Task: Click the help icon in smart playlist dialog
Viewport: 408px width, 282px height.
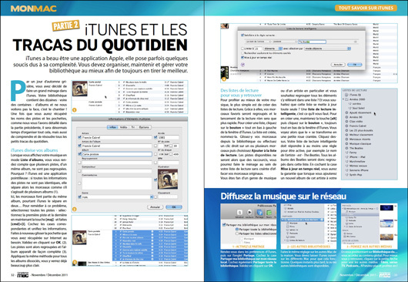Action: pyautogui.click(x=242, y=64)
